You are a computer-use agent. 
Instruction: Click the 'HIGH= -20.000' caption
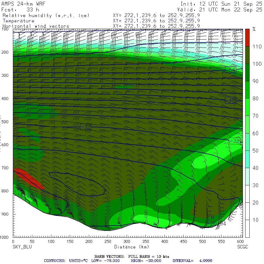146,261
